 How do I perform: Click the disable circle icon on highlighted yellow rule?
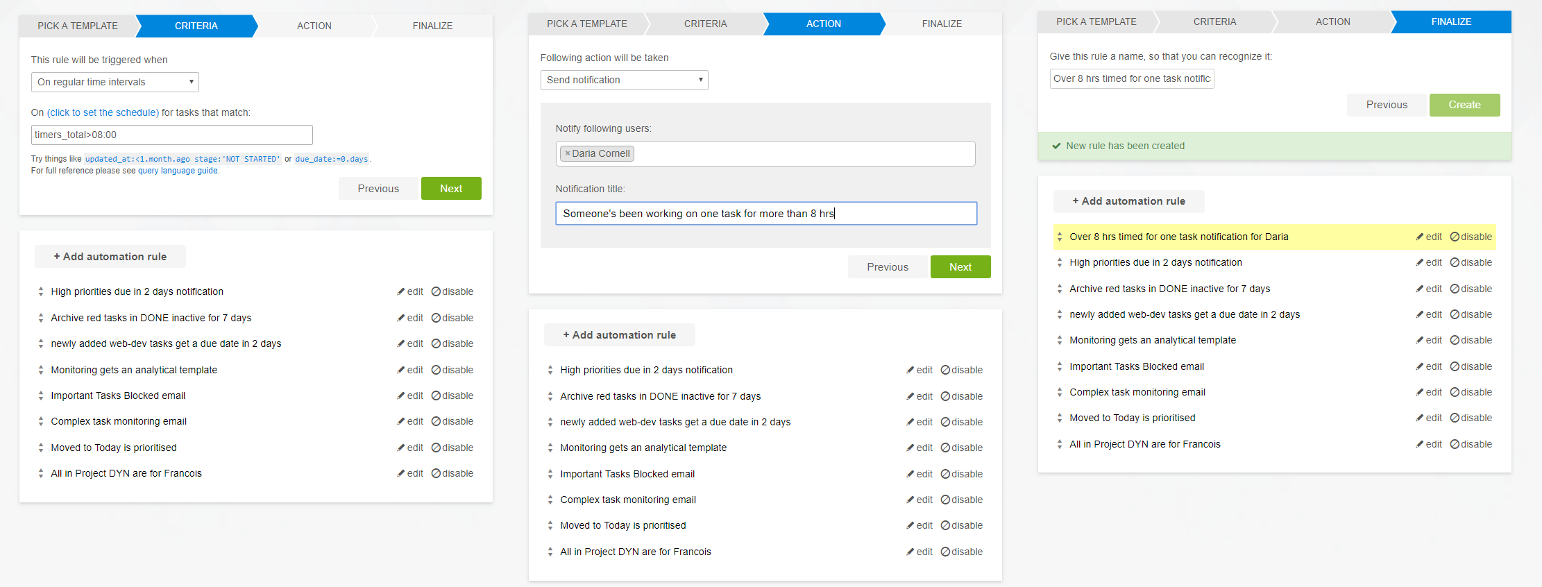1455,237
